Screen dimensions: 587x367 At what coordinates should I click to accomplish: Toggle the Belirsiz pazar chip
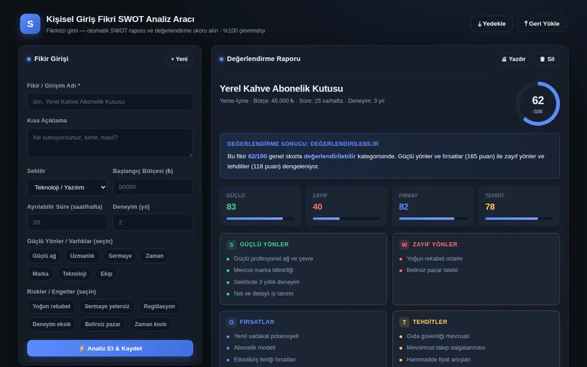pyautogui.click(x=103, y=324)
